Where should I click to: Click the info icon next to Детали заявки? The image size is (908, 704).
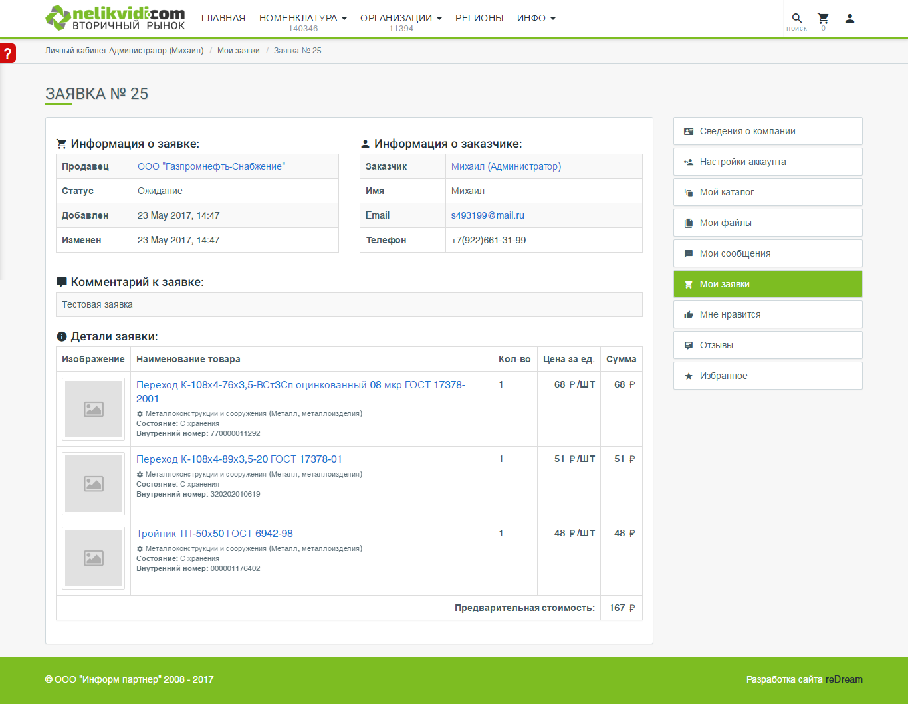click(x=62, y=336)
